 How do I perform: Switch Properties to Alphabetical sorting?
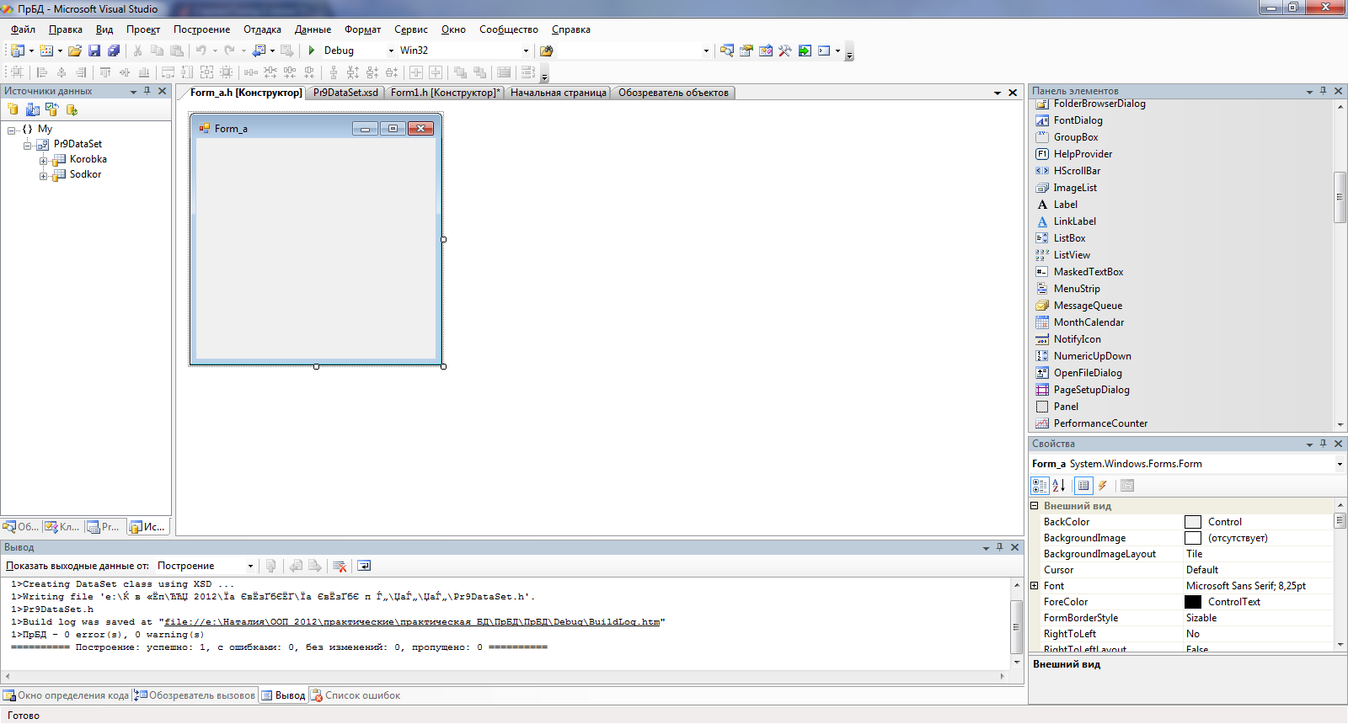[1059, 485]
